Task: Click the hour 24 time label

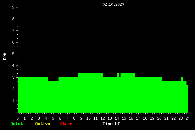Action: click(x=188, y=118)
